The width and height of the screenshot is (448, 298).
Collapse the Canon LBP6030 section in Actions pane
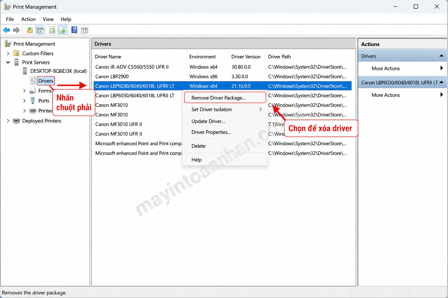[441, 82]
